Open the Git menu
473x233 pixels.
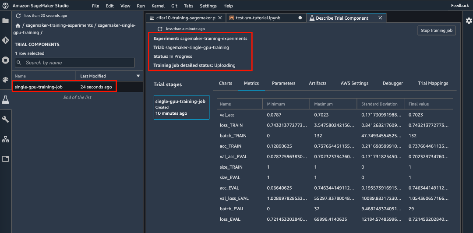pos(174,6)
